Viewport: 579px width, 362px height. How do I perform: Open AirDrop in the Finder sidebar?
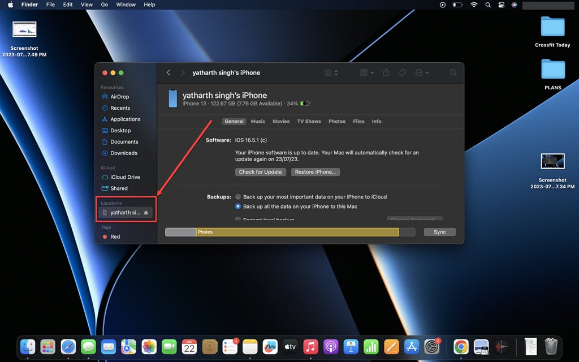pyautogui.click(x=115, y=97)
